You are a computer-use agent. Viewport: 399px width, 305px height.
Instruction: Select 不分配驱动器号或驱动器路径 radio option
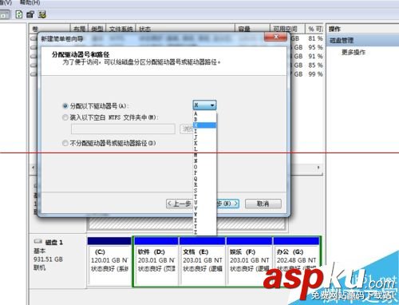tap(65, 143)
